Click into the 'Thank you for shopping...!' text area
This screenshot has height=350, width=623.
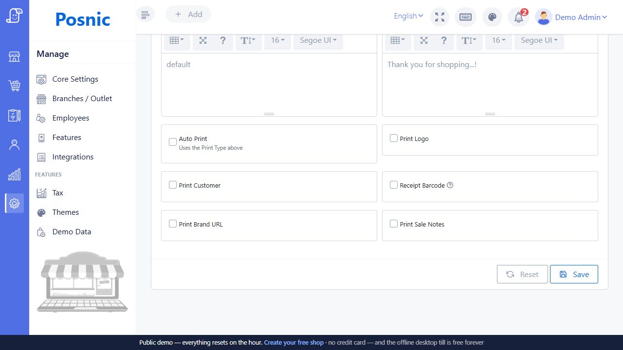point(490,83)
